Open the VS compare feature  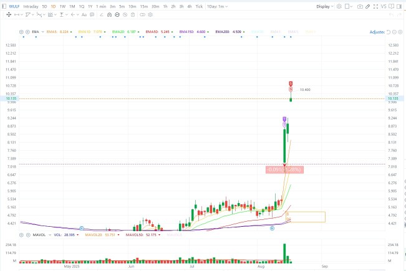coord(384,6)
